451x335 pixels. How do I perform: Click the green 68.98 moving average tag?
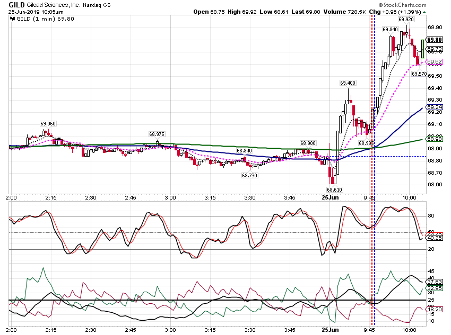pos(435,139)
